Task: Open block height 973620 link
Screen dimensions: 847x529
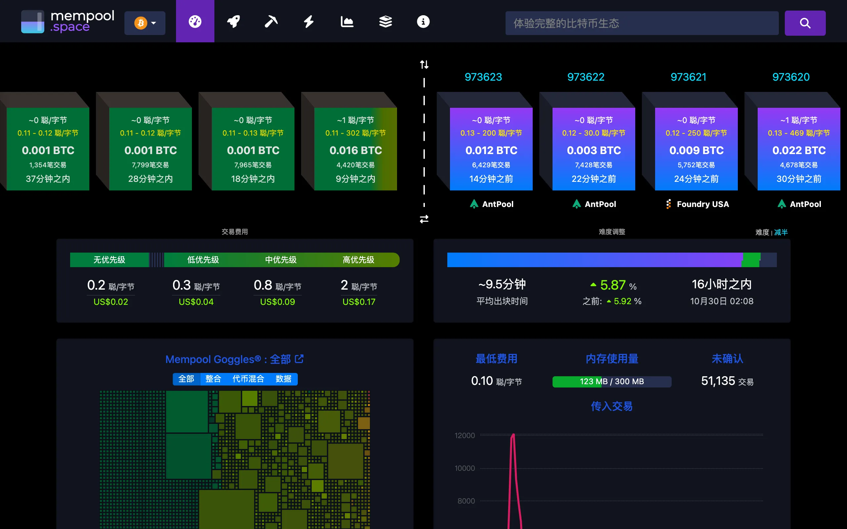Action: (791, 77)
